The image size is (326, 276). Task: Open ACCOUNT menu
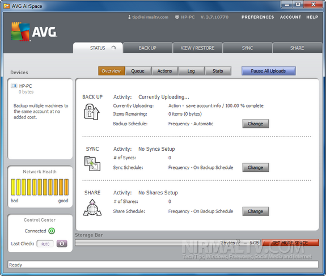pos(291,17)
